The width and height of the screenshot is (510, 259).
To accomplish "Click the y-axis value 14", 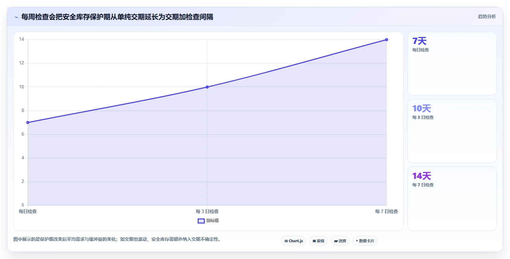I will (x=22, y=39).
